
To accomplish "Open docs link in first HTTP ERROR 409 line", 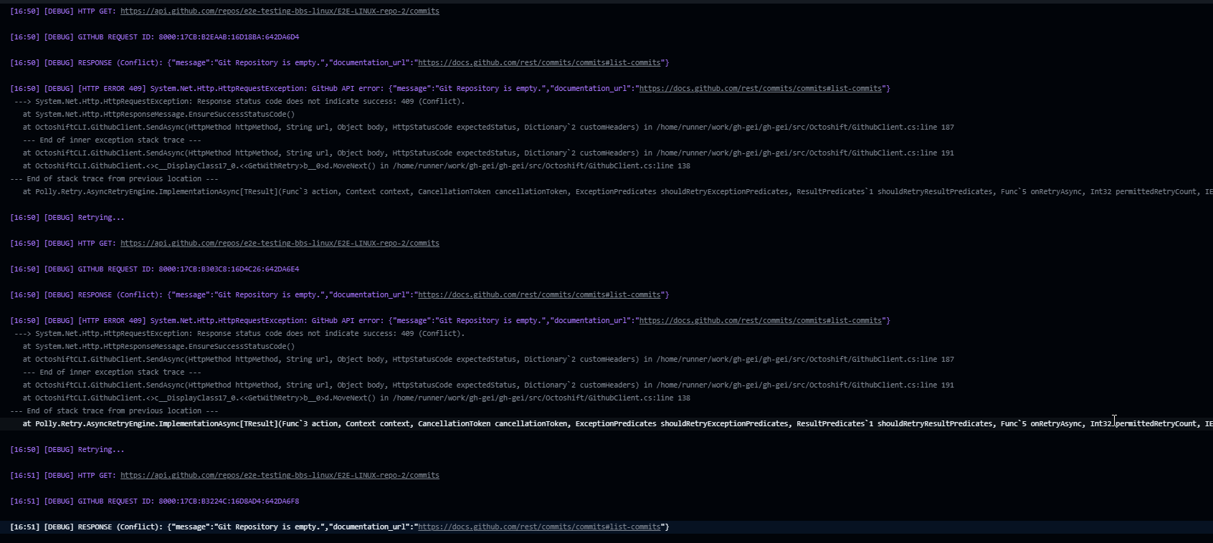I will [760, 89].
